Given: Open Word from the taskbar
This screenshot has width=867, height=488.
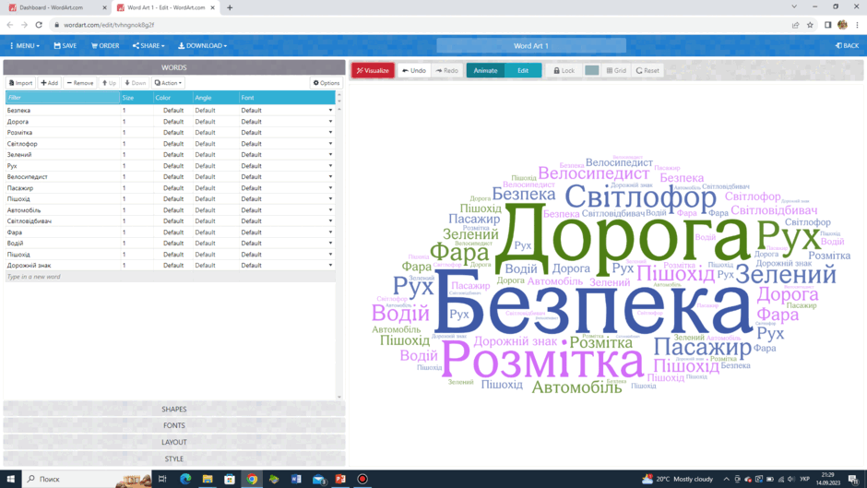Looking at the screenshot, I should click(296, 479).
